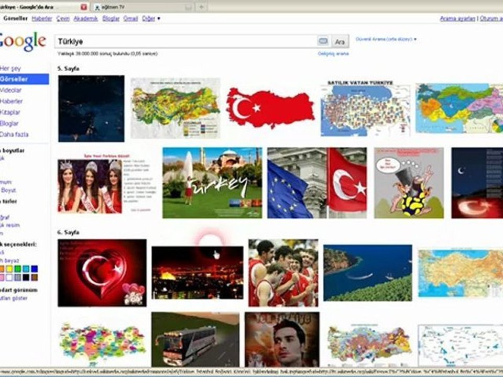503x377 pixels.
Task: Open the Haberler link in the top bar
Action: [x=42, y=19]
